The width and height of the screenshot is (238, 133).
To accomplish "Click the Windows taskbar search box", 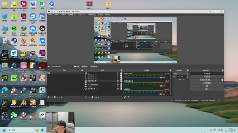I will tap(21, 130).
